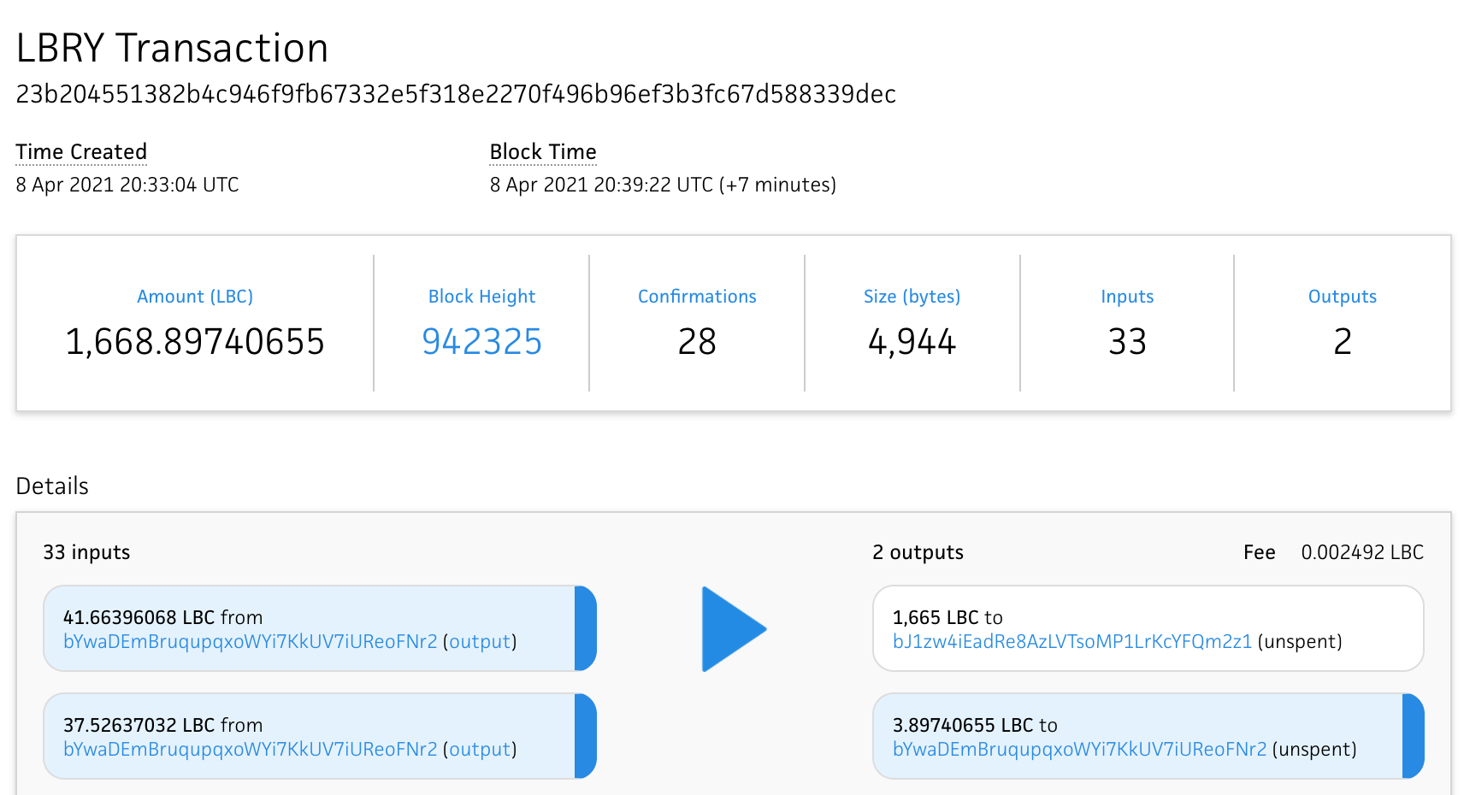1464x795 pixels.
Task: Click the LBRY Transaction heading
Action: 172,48
